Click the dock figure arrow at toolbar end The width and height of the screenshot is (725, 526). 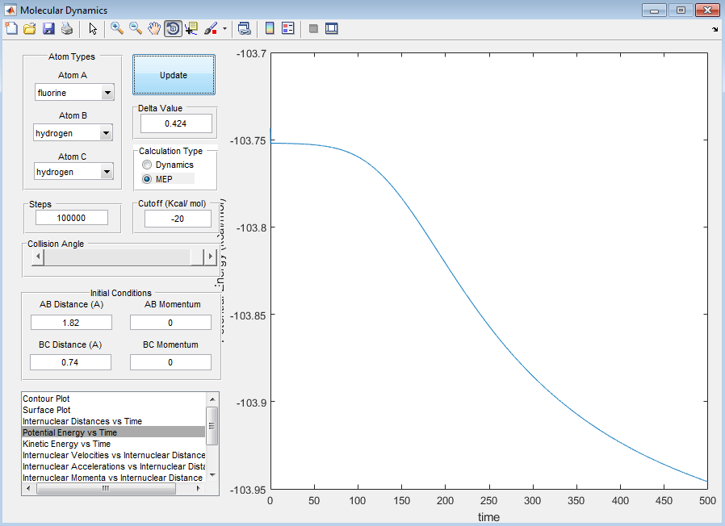715,30
